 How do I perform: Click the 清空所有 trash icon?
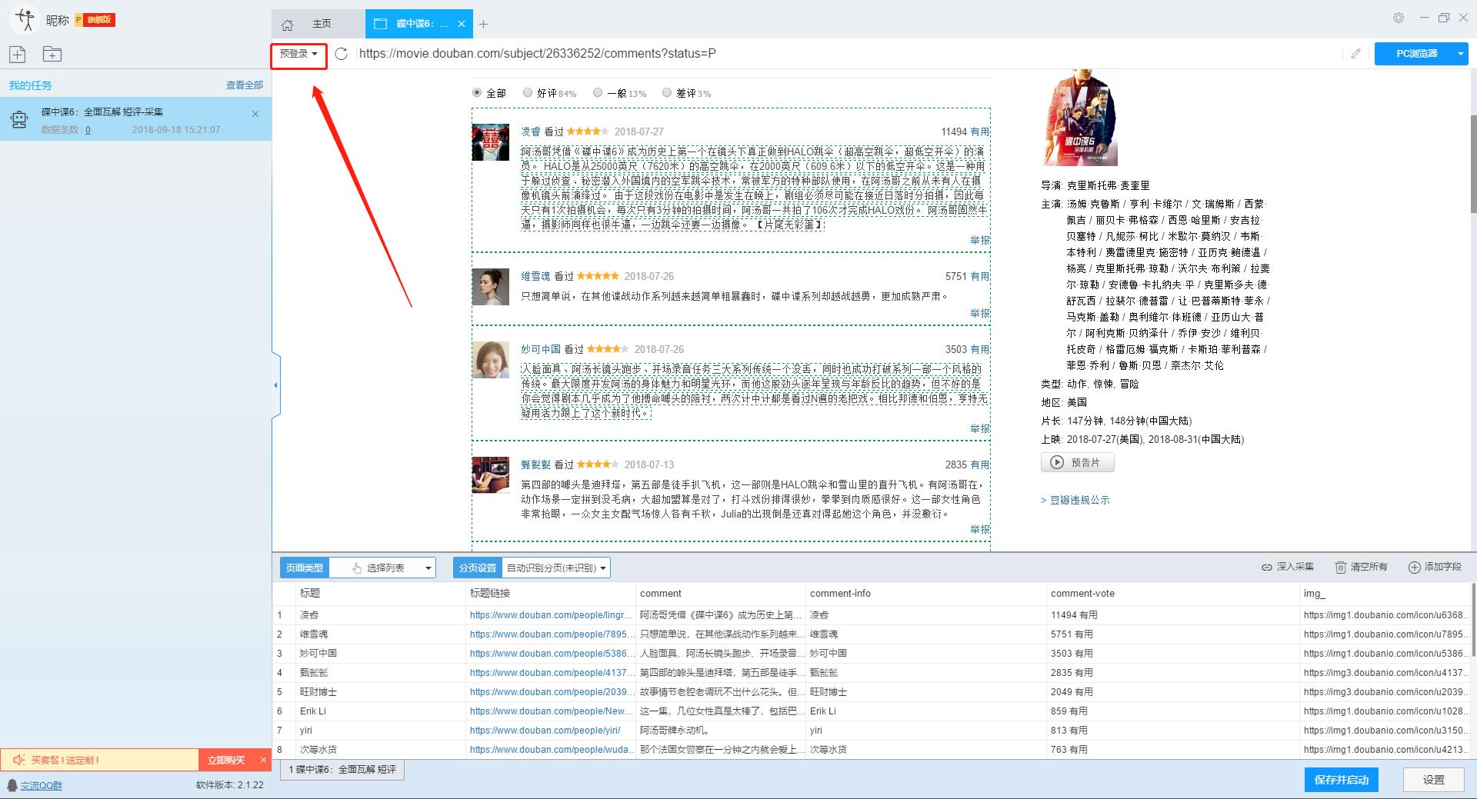coord(1340,568)
